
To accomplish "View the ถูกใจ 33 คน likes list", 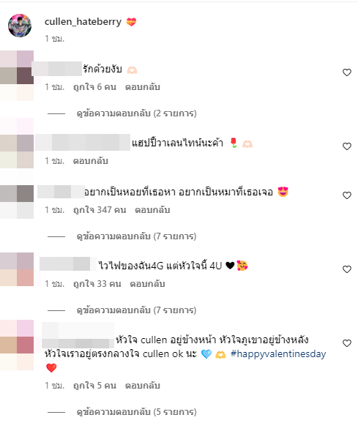I will point(97,284).
